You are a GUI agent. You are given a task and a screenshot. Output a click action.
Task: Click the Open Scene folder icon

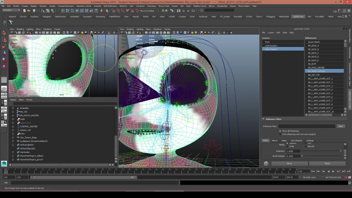(x=29, y=11)
